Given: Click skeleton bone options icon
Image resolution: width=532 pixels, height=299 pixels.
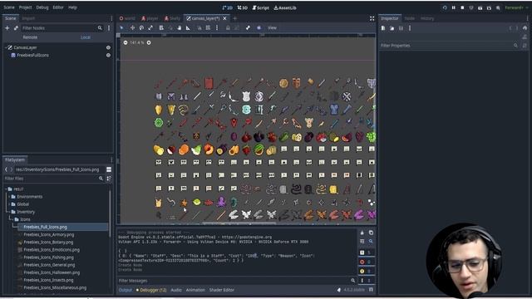Looking at the screenshot, I should point(248,28).
